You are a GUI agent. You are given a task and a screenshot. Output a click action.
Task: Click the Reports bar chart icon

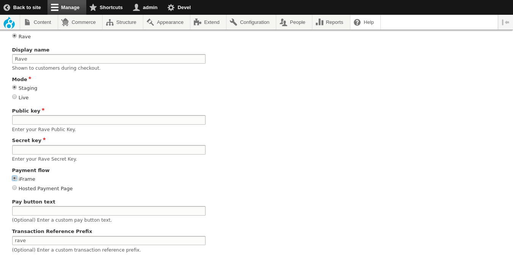320,22
